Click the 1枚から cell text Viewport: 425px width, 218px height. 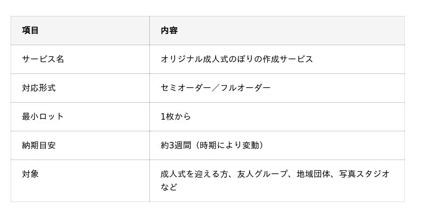pyautogui.click(x=176, y=116)
